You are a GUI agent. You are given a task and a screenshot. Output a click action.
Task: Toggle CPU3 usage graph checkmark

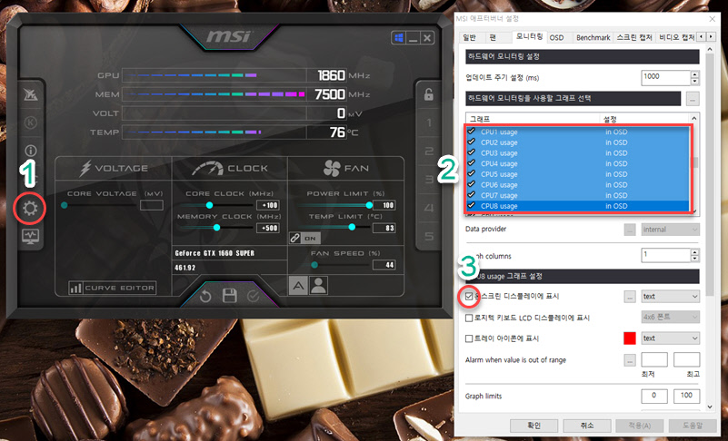pos(472,152)
